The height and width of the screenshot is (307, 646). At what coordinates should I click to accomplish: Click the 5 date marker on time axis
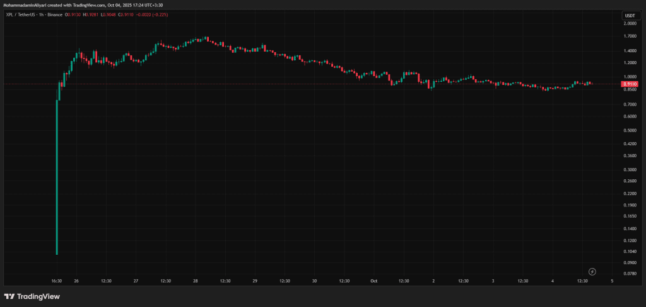pyautogui.click(x=612, y=281)
